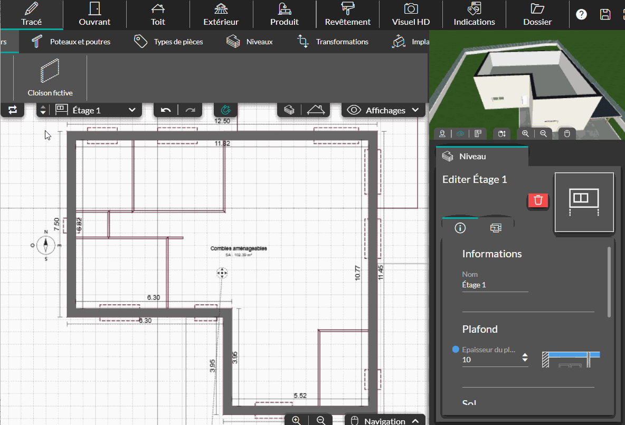This screenshot has height=425, width=625.
Task: Step floor level with up/down arrows
Action: tap(43, 110)
